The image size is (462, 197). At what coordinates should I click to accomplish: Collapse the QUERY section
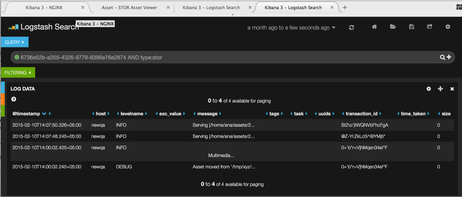pos(14,42)
